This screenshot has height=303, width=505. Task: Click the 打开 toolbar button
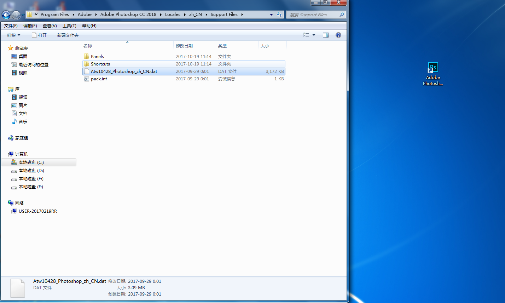39,35
